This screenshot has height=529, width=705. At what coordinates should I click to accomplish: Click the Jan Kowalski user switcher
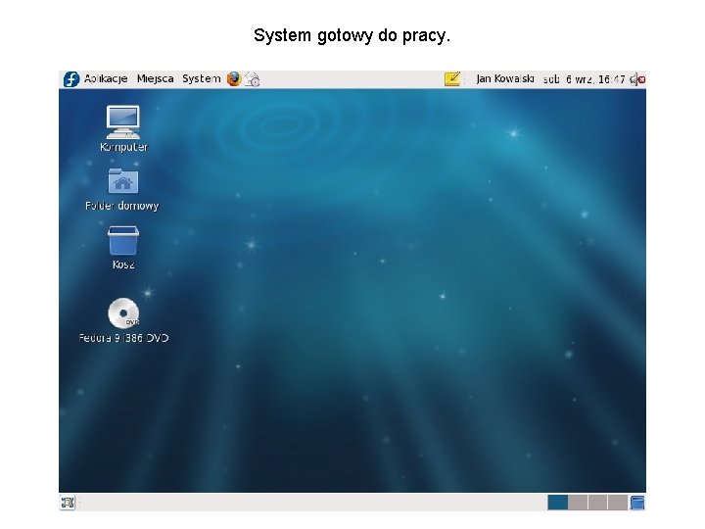(505, 78)
